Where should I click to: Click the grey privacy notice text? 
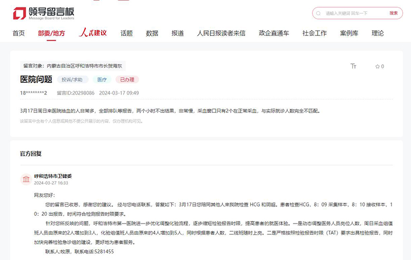point(81,121)
